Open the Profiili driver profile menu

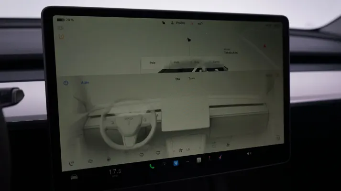click(x=178, y=23)
